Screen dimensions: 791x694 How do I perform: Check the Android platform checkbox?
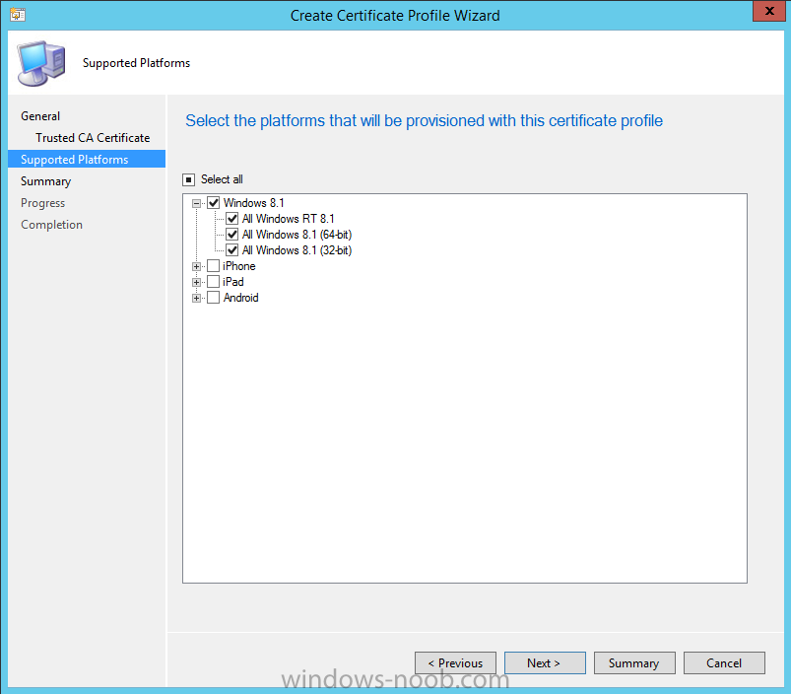[214, 298]
